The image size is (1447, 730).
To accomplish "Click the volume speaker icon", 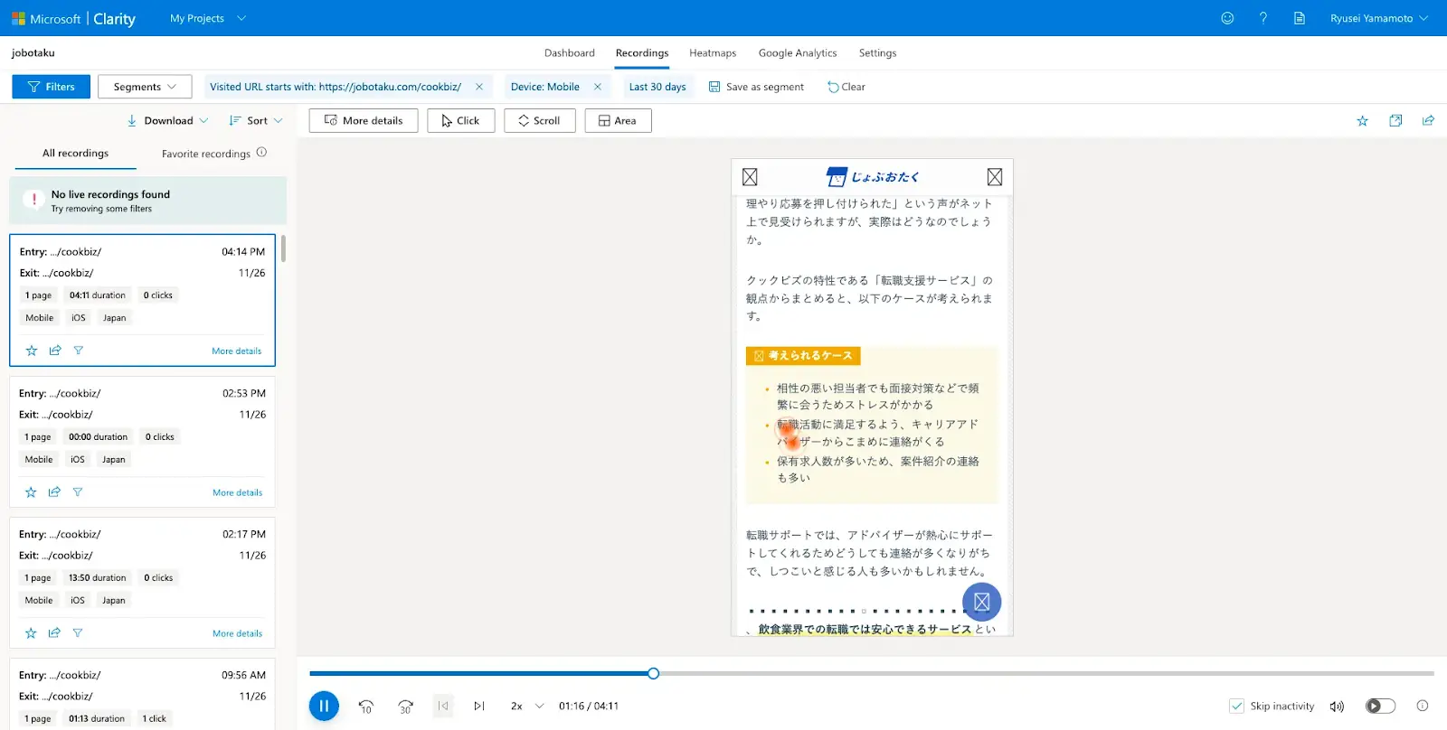I will (1337, 707).
